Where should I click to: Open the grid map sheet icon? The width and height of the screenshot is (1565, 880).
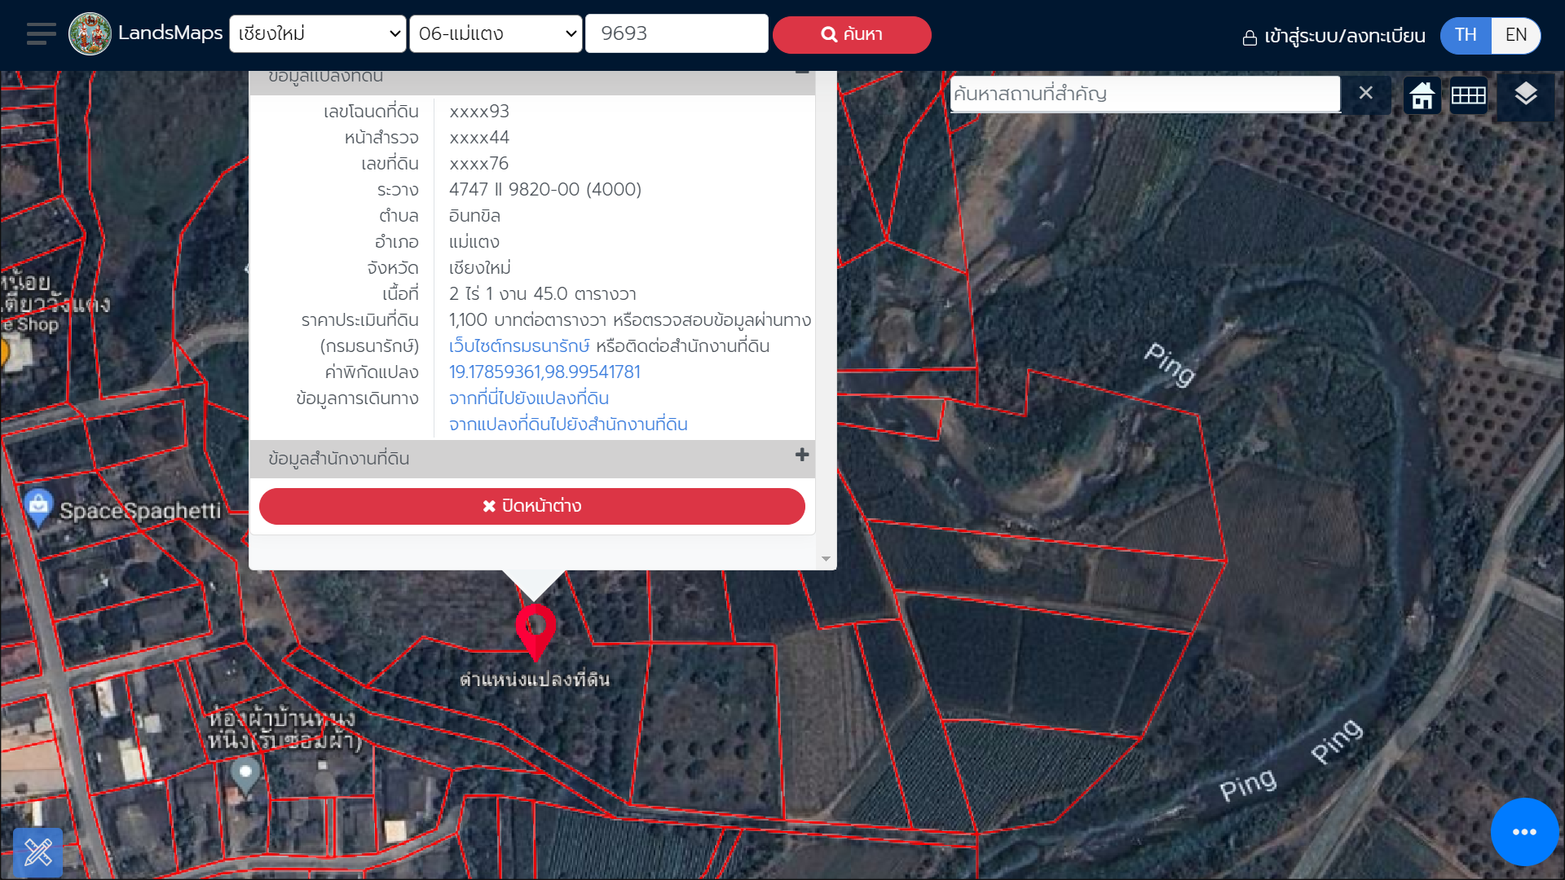1468,95
